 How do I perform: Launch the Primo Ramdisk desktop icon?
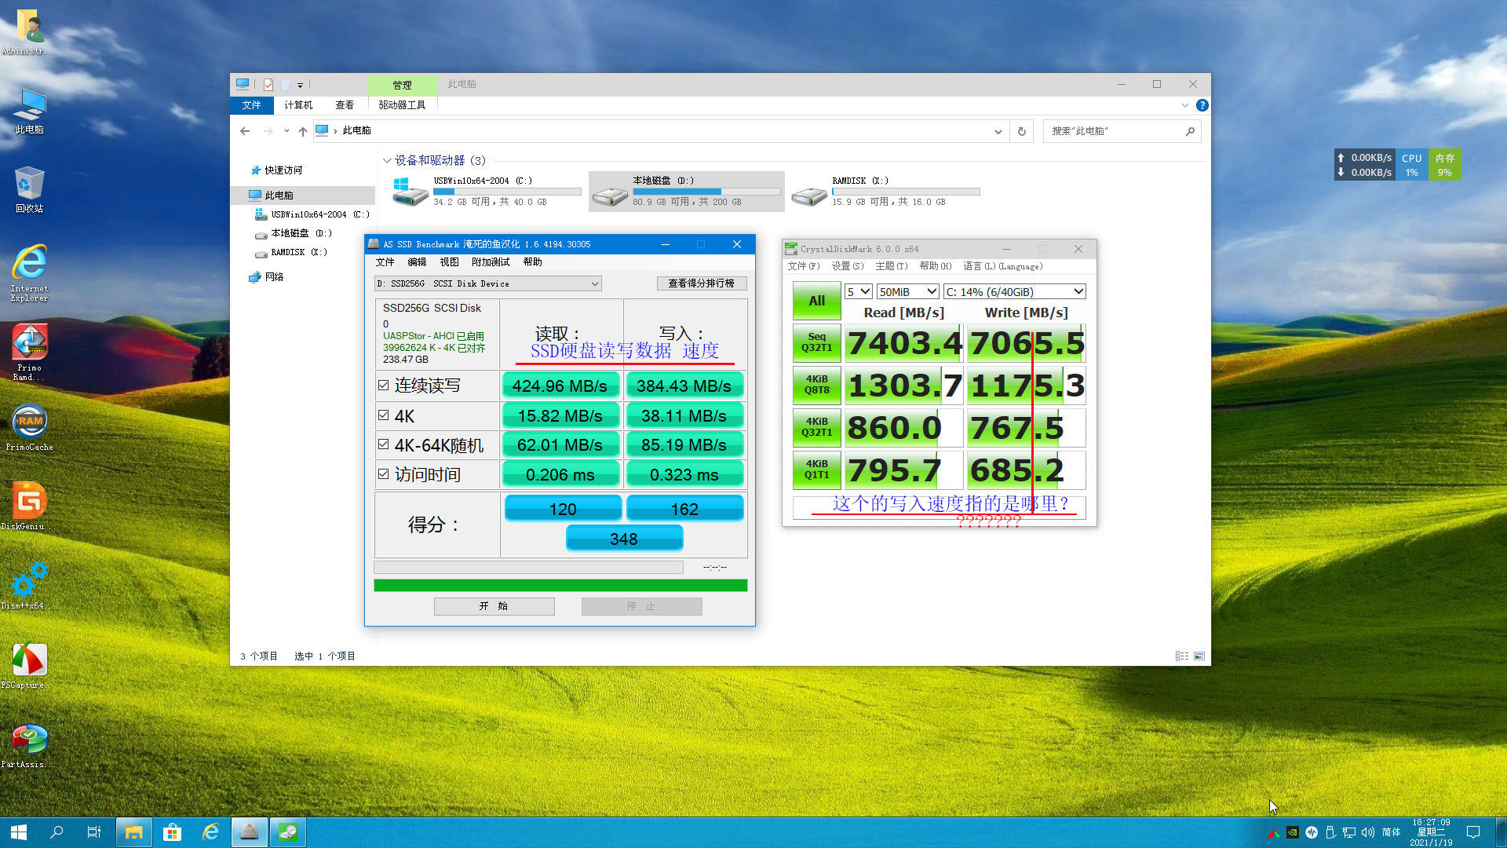30,352
